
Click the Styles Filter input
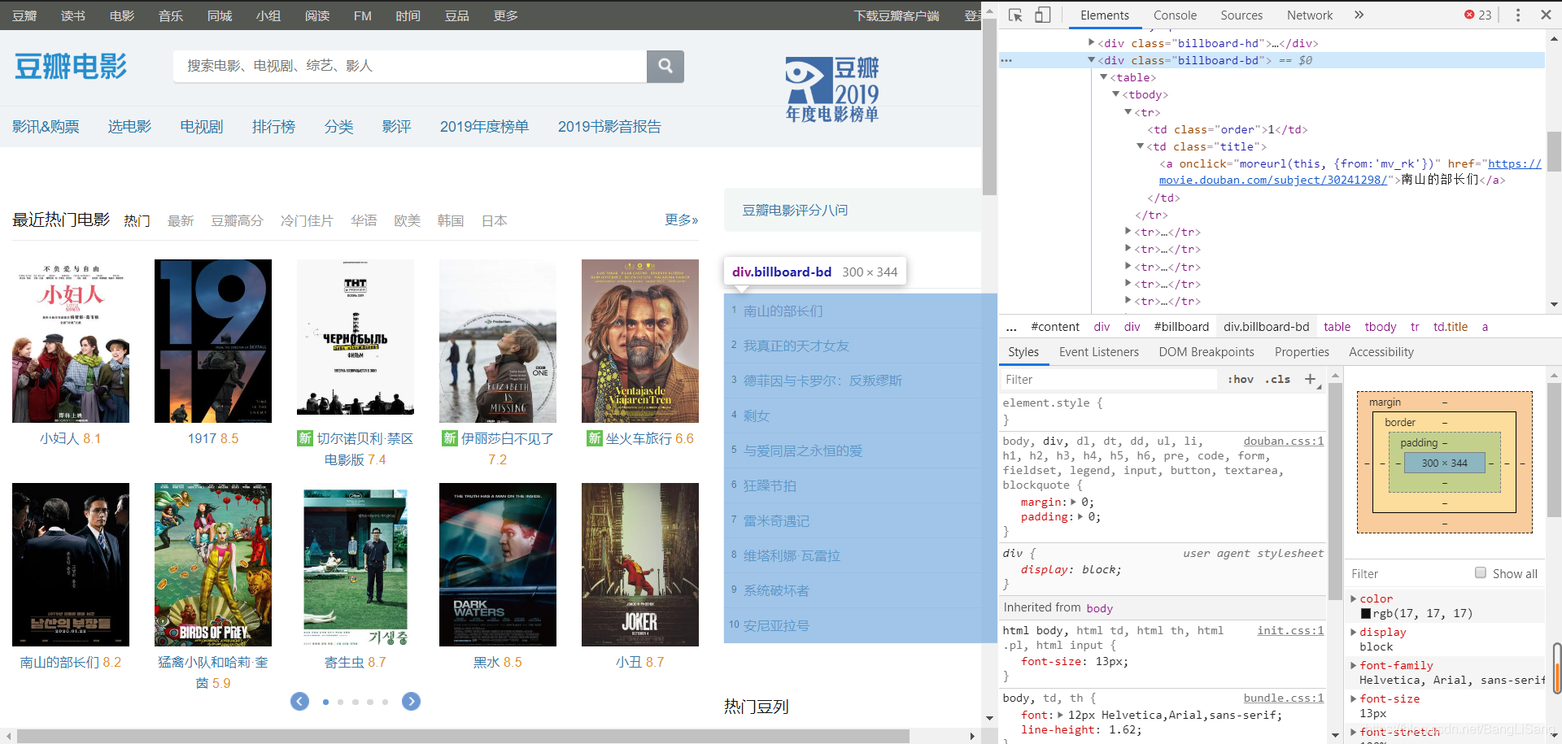coord(1110,380)
